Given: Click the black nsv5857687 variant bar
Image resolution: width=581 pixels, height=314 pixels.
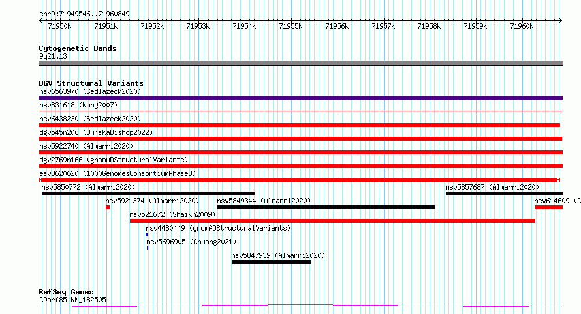Looking at the screenshot, I should 505,193.
